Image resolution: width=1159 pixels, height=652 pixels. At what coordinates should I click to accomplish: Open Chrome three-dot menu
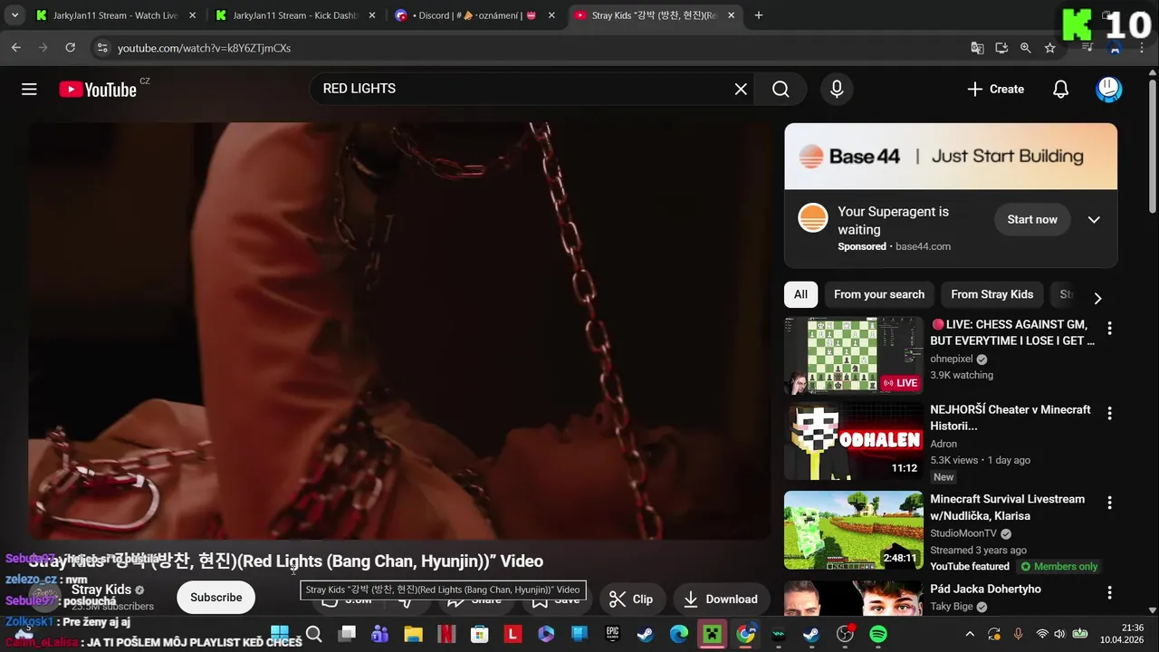tap(1141, 48)
